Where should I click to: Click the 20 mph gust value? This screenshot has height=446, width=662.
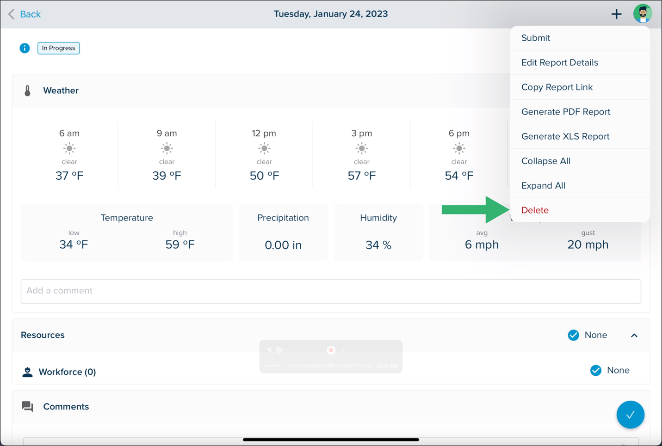click(588, 244)
